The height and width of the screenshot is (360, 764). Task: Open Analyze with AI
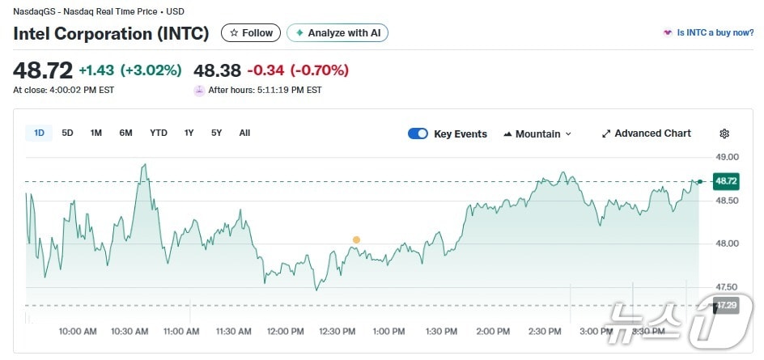(337, 33)
